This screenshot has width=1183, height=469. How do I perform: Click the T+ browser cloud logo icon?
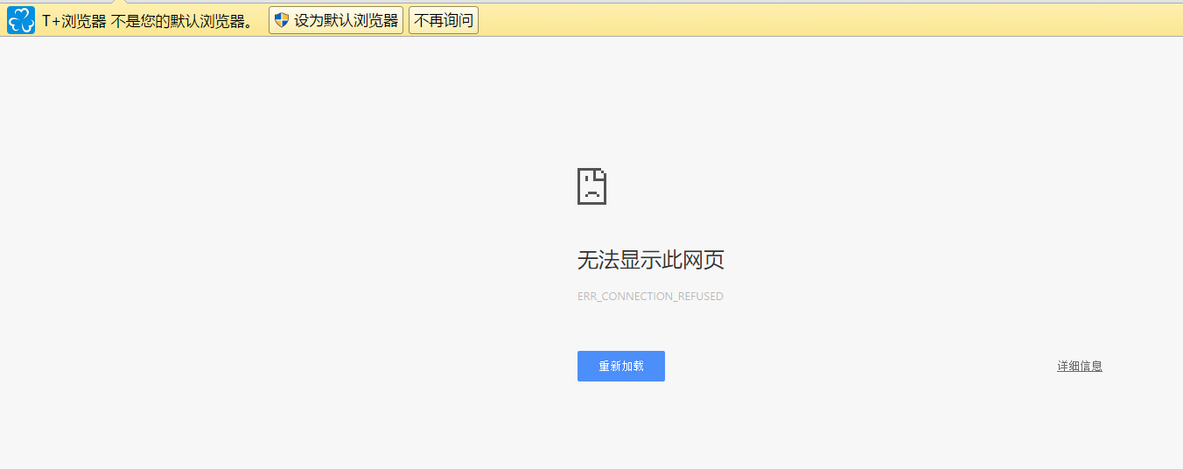(x=21, y=20)
